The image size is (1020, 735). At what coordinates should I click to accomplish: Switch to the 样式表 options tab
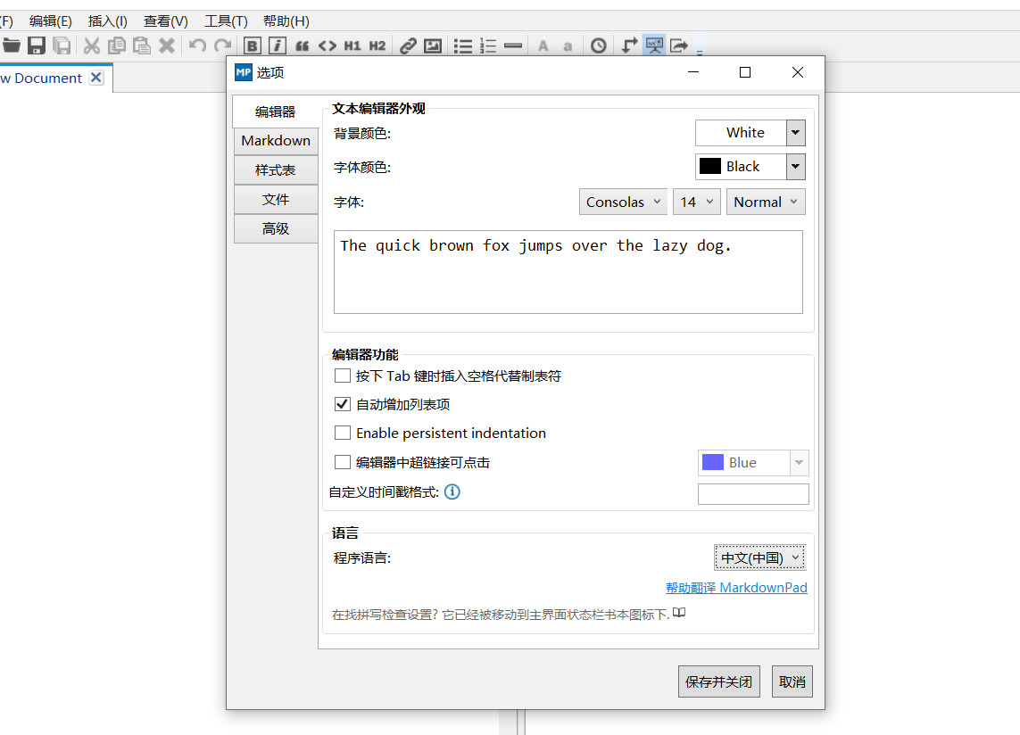pyautogui.click(x=276, y=169)
